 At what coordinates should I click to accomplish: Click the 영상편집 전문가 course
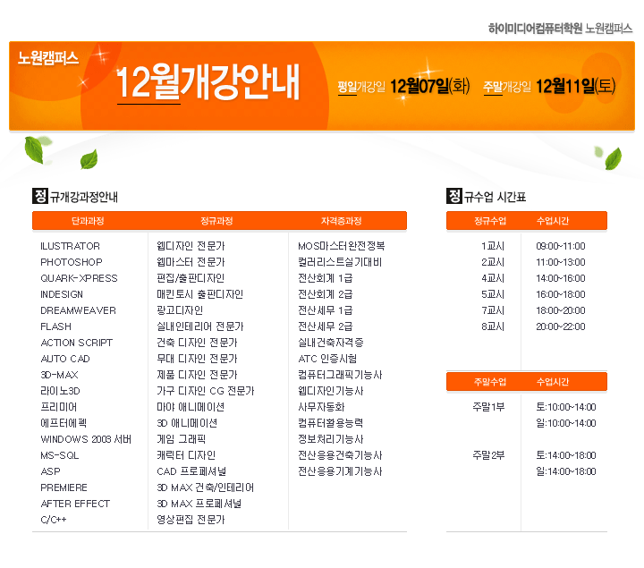tap(191, 520)
